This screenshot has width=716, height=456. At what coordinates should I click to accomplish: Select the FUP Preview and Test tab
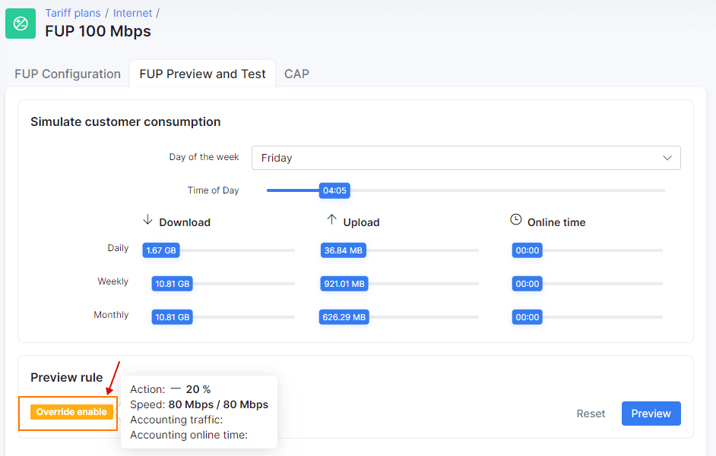pyautogui.click(x=202, y=74)
